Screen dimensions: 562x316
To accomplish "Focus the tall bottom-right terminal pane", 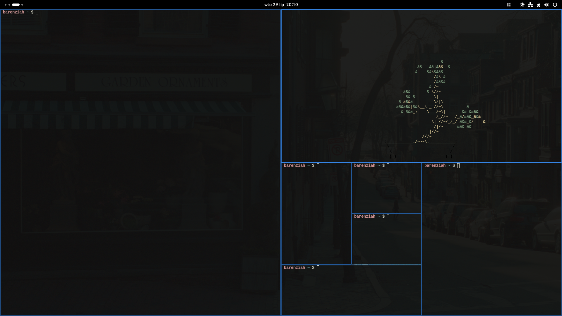I will click(492, 240).
